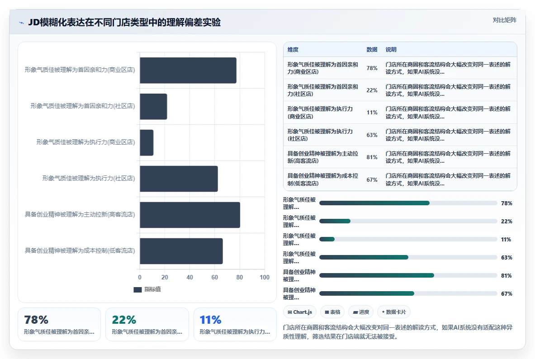
Task: Click the 63% progress bar
Action: pos(408,257)
